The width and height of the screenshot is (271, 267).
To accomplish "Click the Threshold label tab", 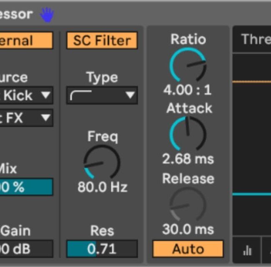I will (255, 40).
